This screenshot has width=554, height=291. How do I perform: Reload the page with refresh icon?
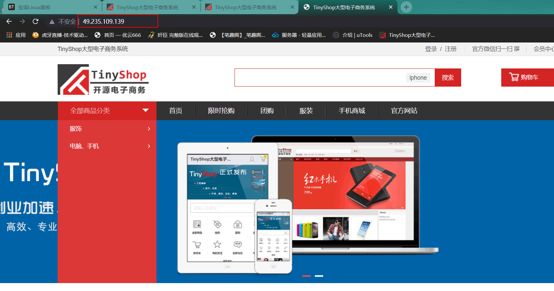pos(36,21)
